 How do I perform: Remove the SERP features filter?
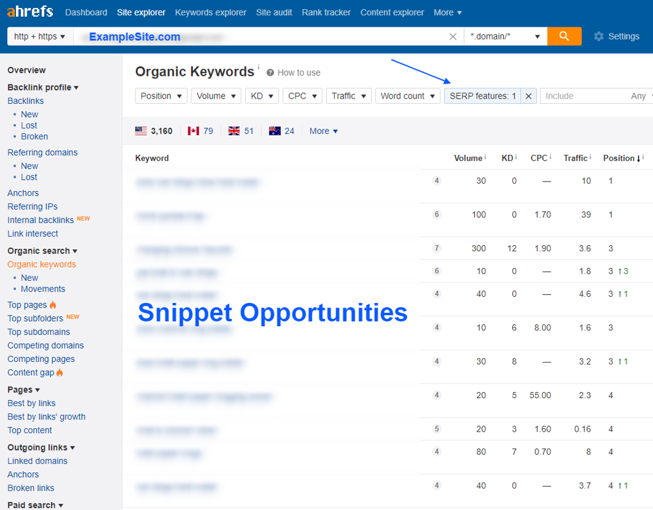point(528,96)
